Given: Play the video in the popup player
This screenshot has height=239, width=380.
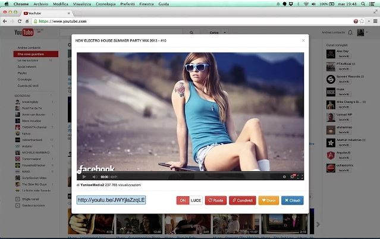Looking at the screenshot, I should (x=84, y=177).
